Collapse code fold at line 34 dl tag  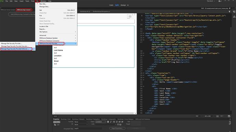coord(144,86)
